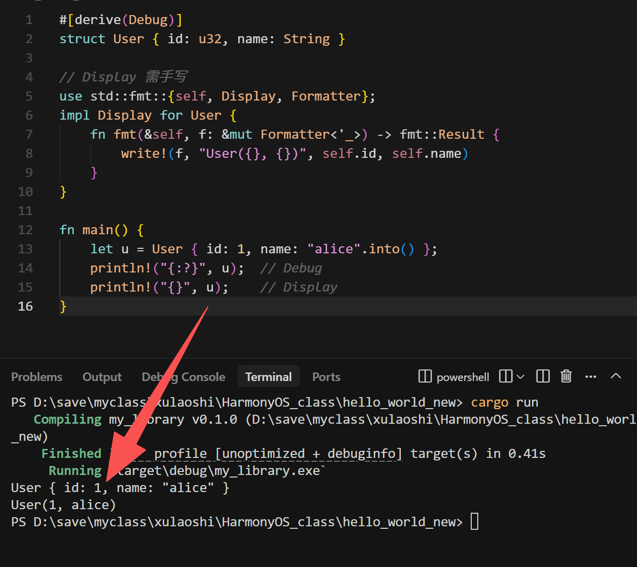
Task: Click 'cargo' command in terminal
Action: 489,403
